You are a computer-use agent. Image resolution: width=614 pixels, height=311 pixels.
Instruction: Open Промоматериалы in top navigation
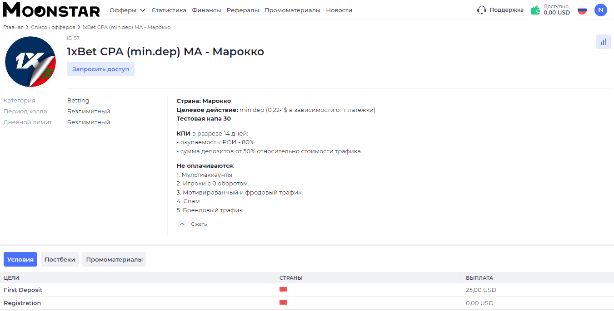point(292,10)
